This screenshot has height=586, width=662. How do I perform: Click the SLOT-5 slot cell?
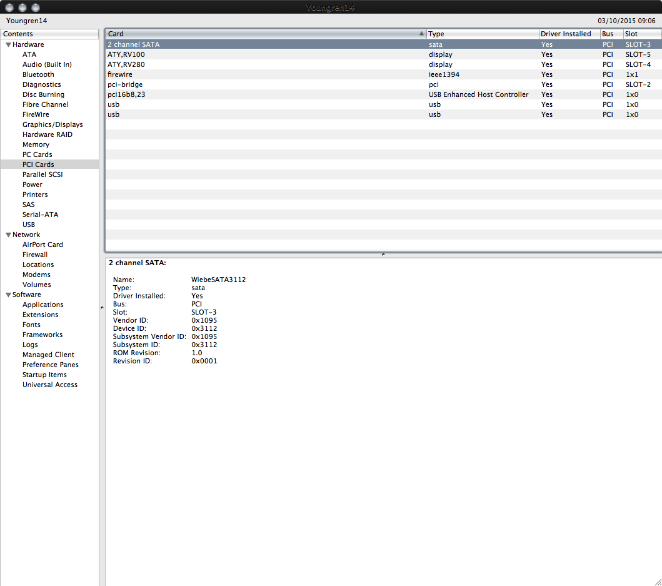coord(638,55)
